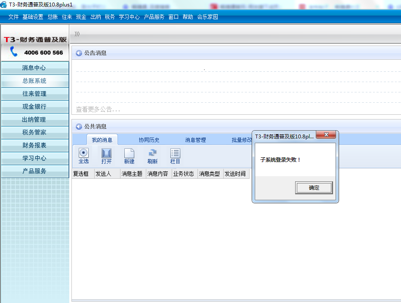Open the 总账 menu

(x=52, y=17)
